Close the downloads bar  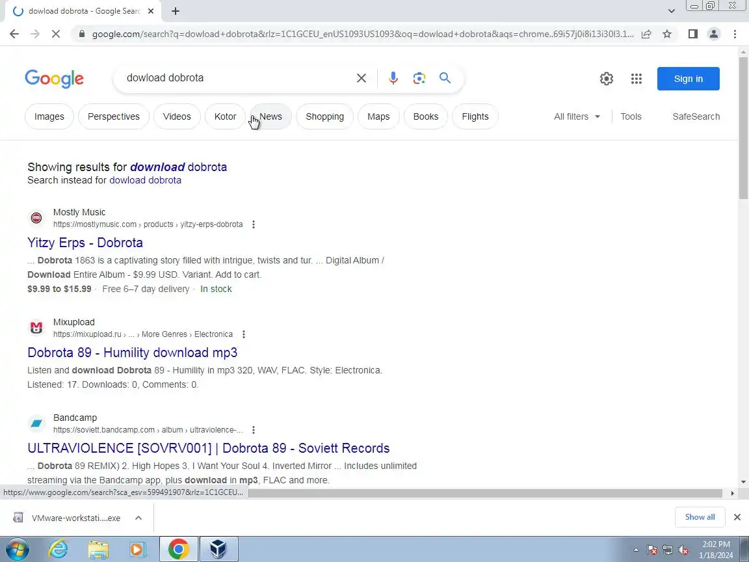pos(737,517)
